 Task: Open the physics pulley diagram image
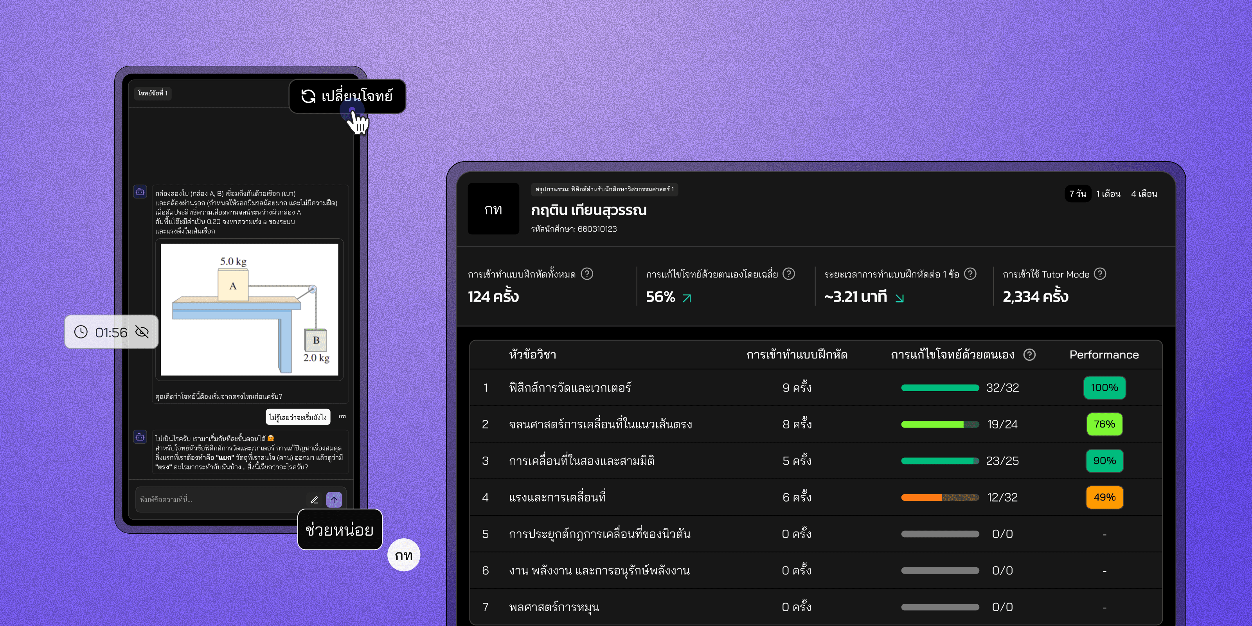(249, 309)
